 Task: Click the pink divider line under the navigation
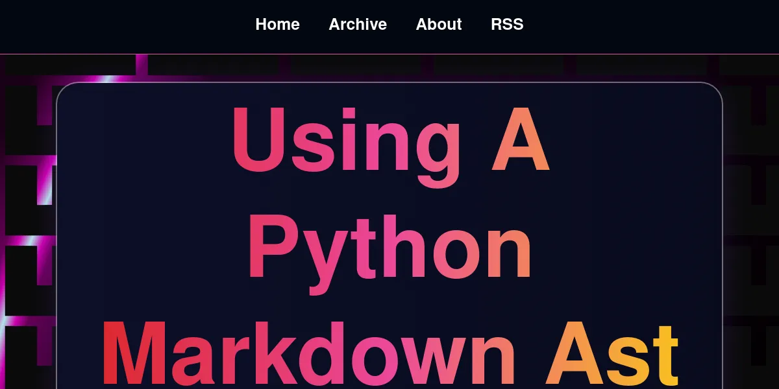click(389, 54)
